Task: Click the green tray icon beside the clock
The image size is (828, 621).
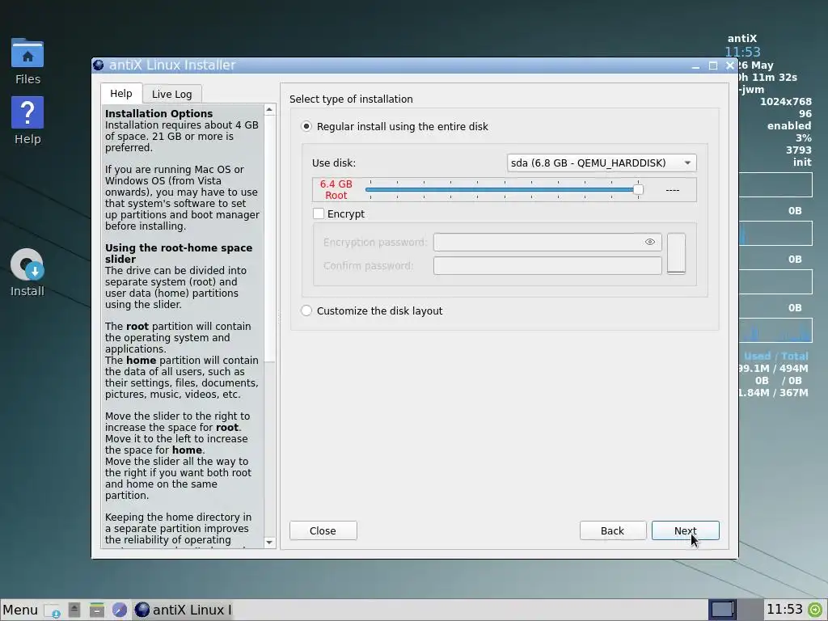Action: pos(815,610)
